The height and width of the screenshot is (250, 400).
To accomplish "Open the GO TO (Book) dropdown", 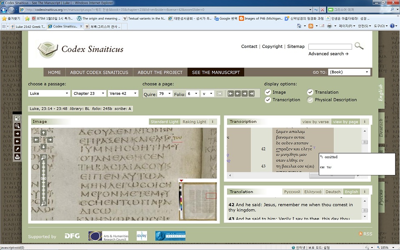I will pos(349,72).
